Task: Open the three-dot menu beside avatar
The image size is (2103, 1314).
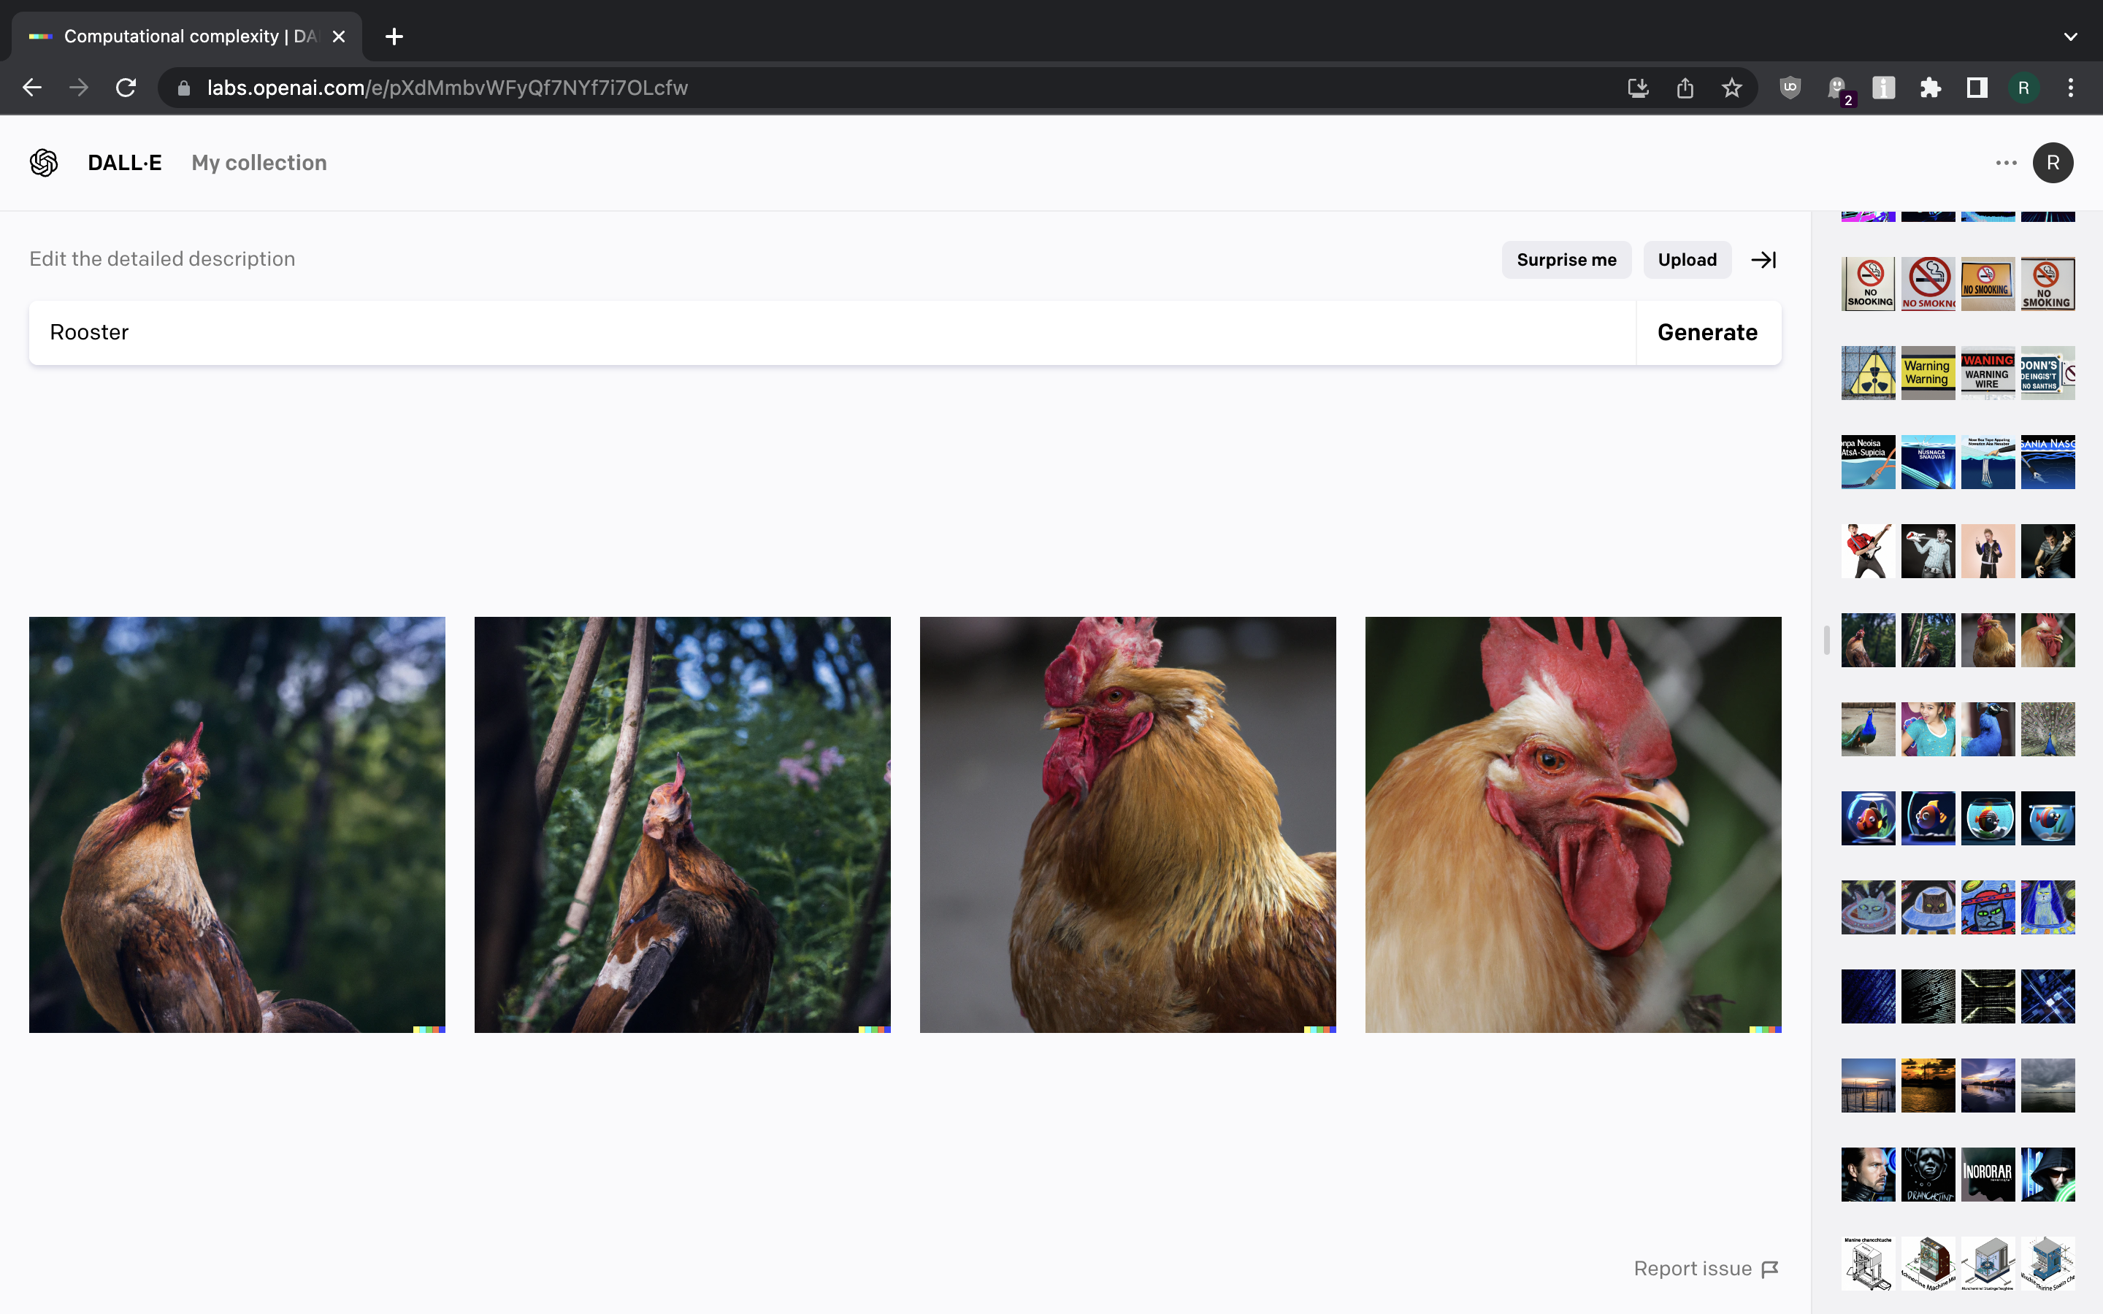Action: [2006, 163]
